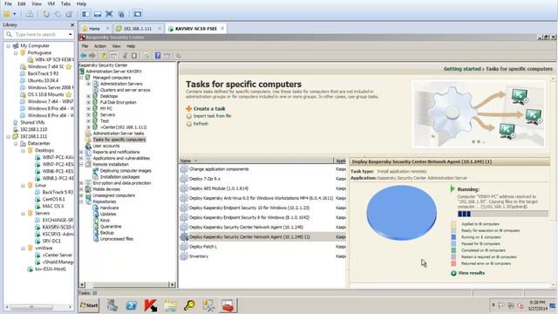This screenshot has height=314, width=558.
Task: Select Unassigned computers node
Action: tap(113, 195)
